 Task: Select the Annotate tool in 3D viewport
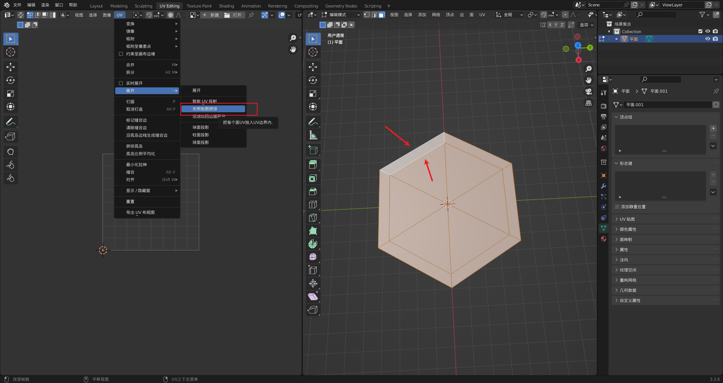(313, 122)
